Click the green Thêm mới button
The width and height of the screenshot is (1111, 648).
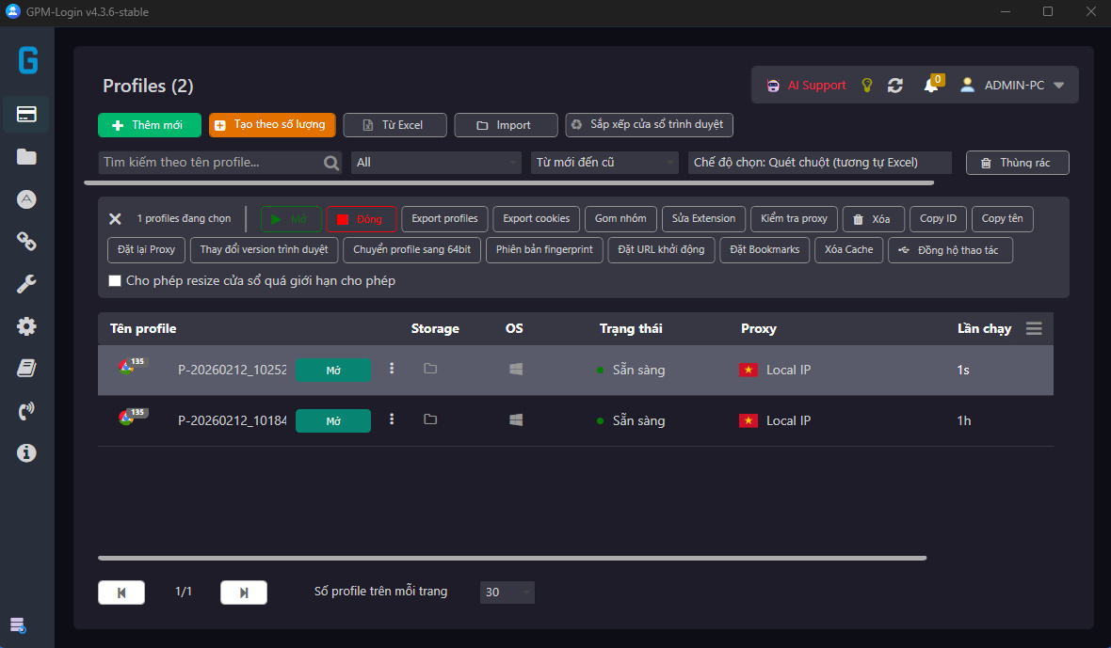click(150, 125)
